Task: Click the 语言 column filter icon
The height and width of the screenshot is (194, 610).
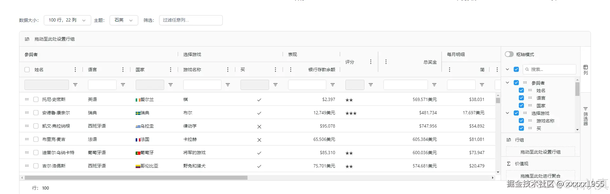Action: coord(123,85)
